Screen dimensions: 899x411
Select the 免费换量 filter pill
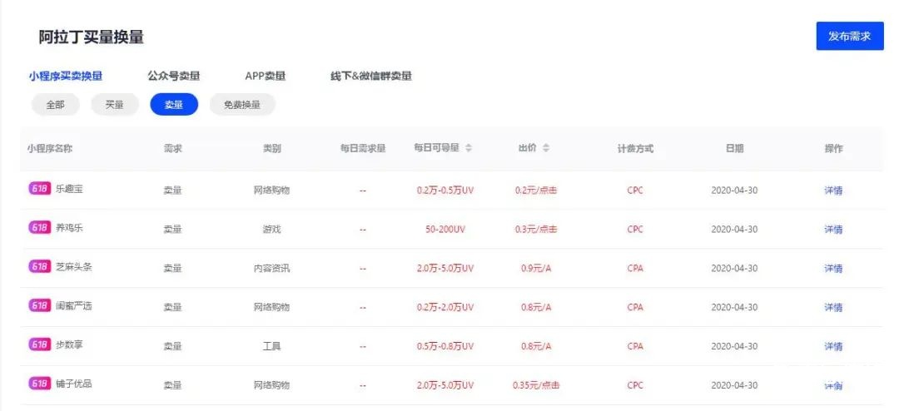(242, 105)
